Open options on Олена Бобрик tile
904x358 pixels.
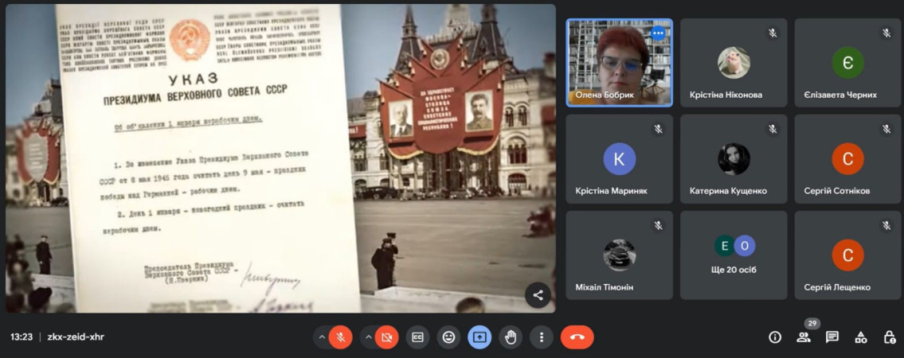[x=658, y=33]
